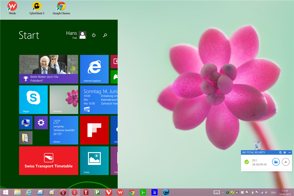Open Google Chrome from the taskbar
This screenshot has width=294, height=196.
coord(131,192)
